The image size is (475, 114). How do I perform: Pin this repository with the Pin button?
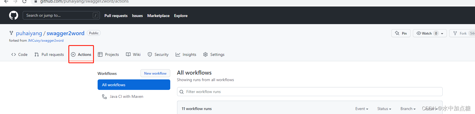(401, 33)
